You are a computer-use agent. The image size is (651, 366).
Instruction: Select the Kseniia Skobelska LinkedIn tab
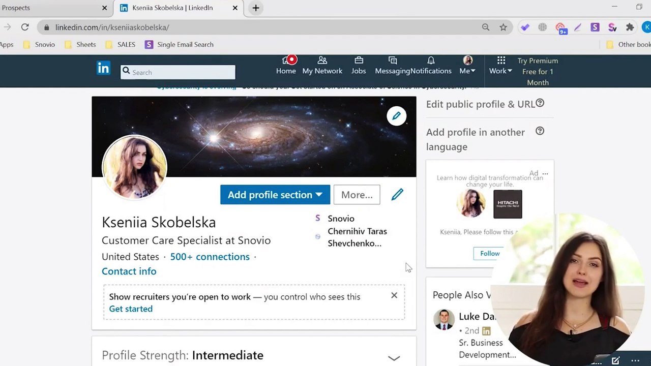click(180, 8)
